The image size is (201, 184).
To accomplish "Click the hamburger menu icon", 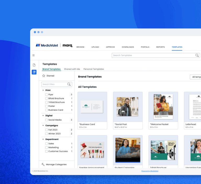I will click(33, 55).
